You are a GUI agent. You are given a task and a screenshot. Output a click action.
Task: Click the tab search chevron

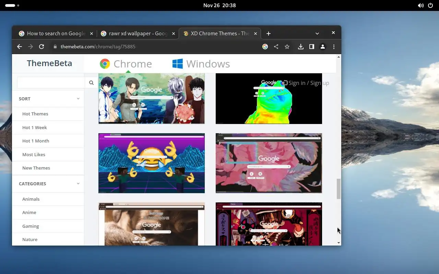point(317,34)
